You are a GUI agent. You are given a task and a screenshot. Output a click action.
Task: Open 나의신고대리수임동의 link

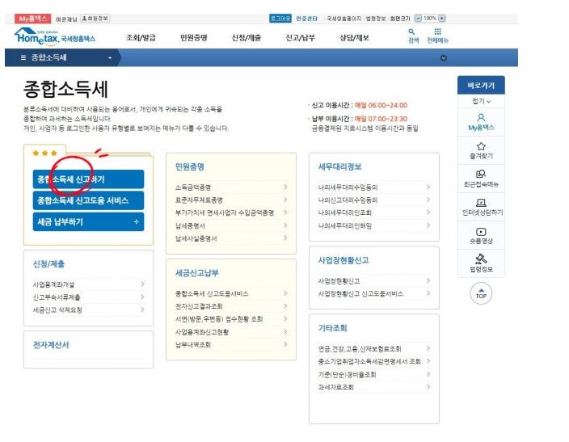[x=348, y=200]
